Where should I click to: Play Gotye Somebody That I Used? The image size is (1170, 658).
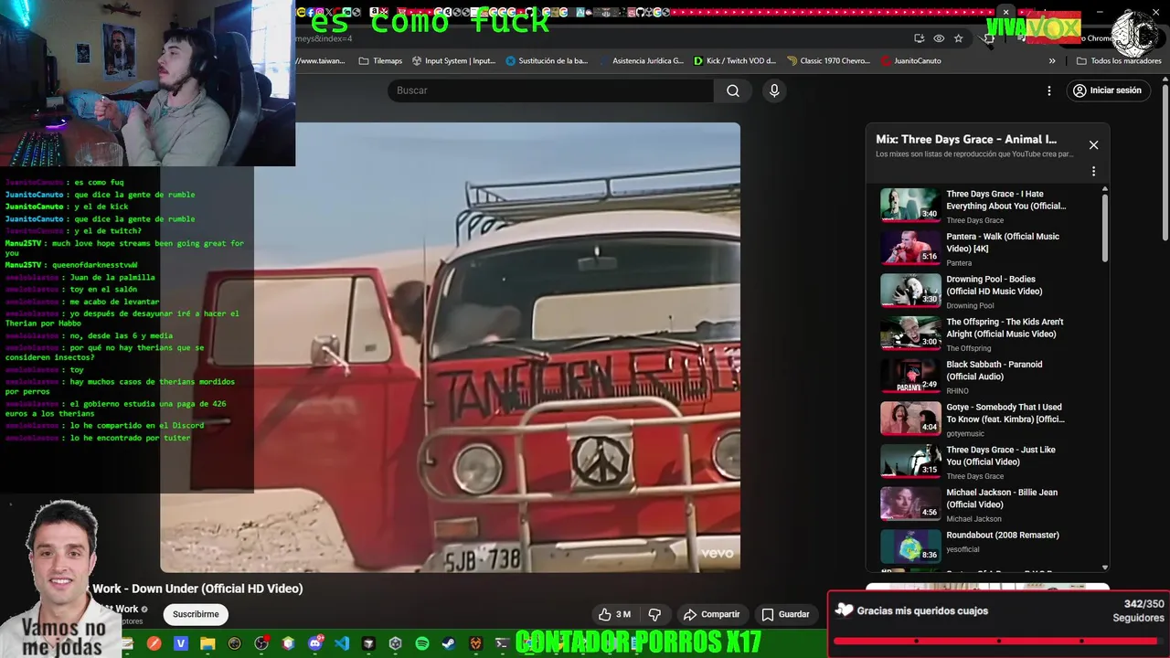987,419
